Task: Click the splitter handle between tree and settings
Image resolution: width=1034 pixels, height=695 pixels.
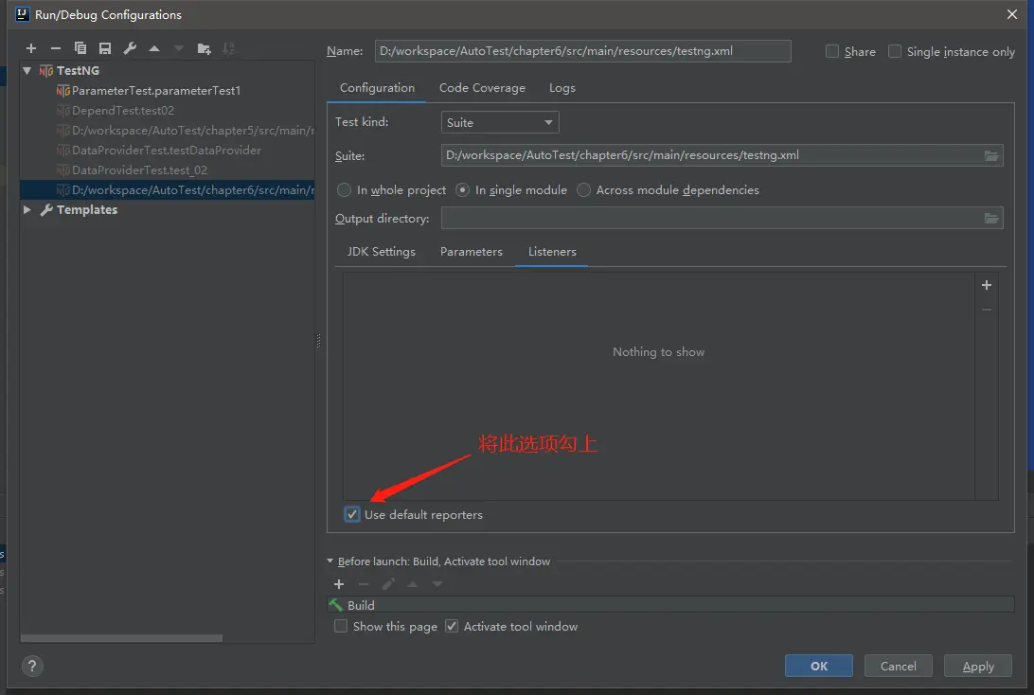Action: click(319, 340)
